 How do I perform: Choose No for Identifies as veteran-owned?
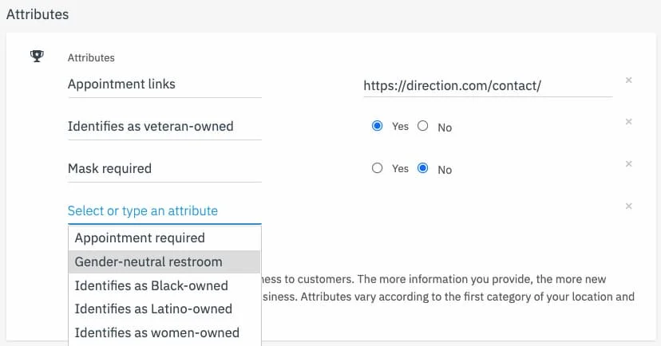(x=423, y=126)
